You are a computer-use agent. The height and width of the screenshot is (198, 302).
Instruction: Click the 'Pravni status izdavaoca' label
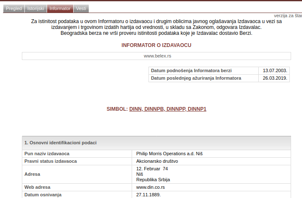(50, 161)
